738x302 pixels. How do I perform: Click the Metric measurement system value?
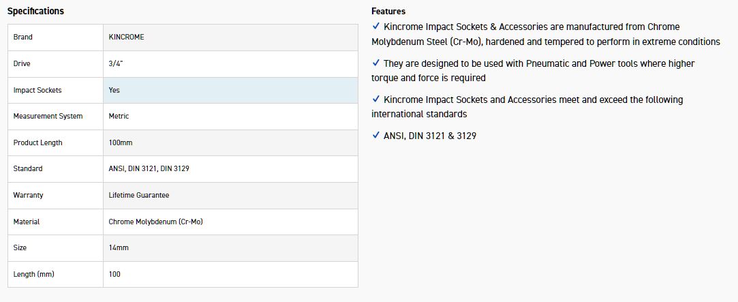click(119, 116)
